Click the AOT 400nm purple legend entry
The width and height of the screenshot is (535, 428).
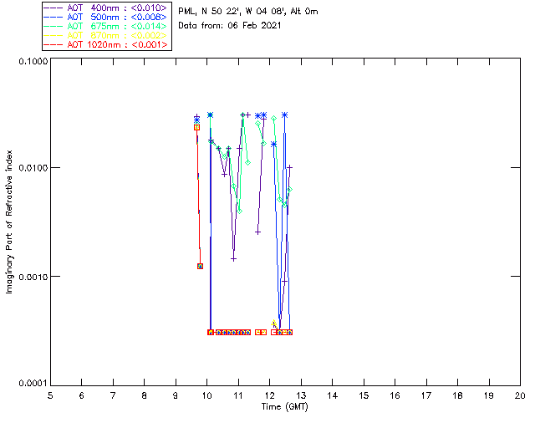click(106, 8)
